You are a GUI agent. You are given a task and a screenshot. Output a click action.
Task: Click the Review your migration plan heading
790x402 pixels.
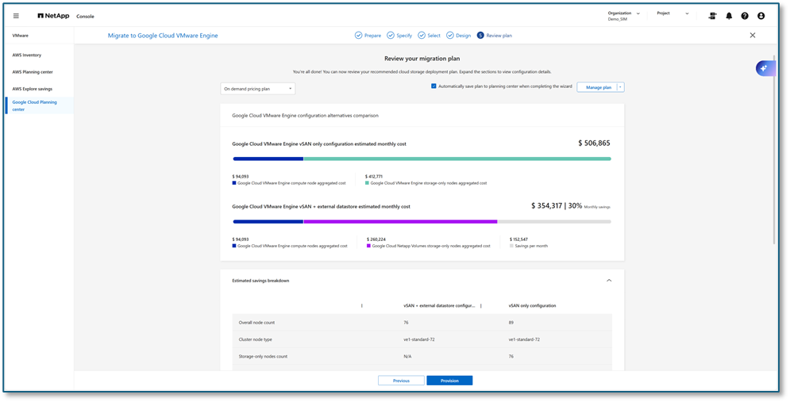(422, 59)
